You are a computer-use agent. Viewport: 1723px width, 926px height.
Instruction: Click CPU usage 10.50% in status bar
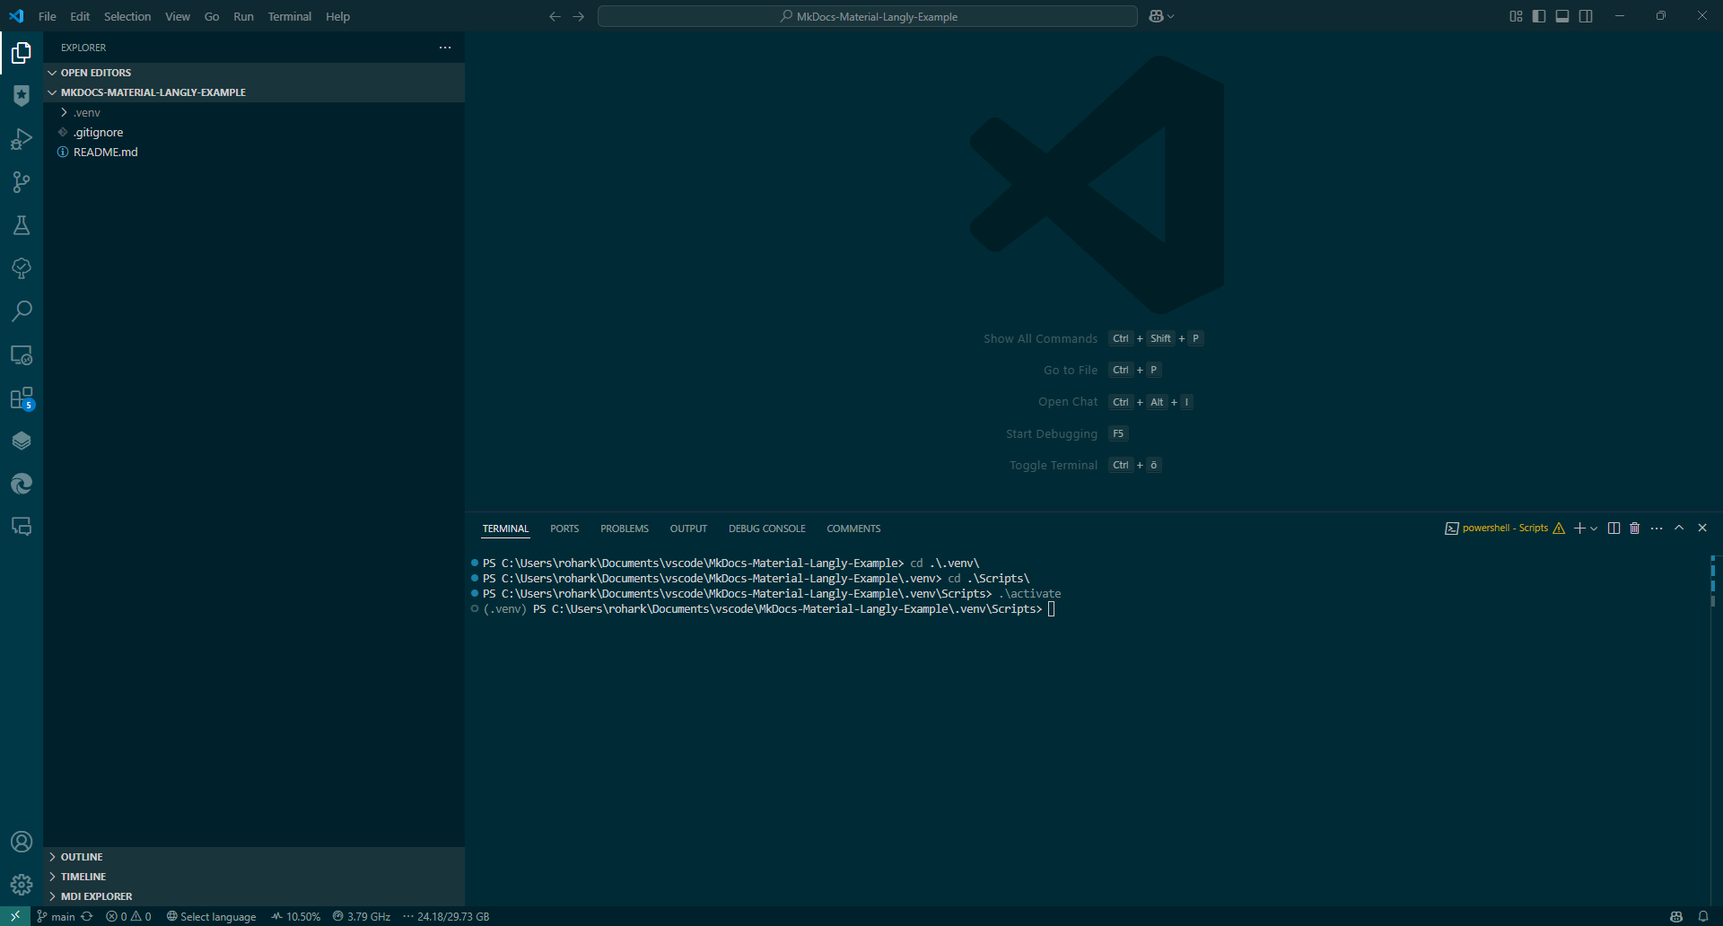(296, 916)
